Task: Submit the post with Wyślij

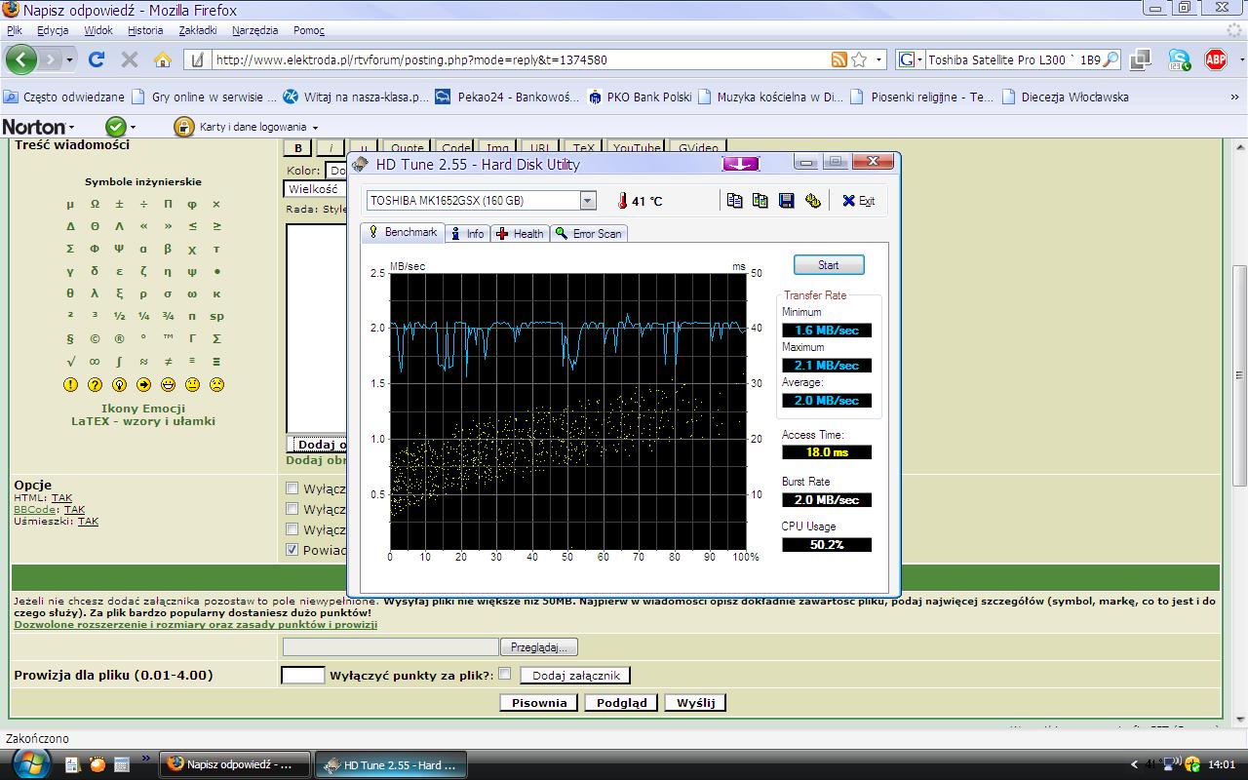Action: pyautogui.click(x=695, y=702)
